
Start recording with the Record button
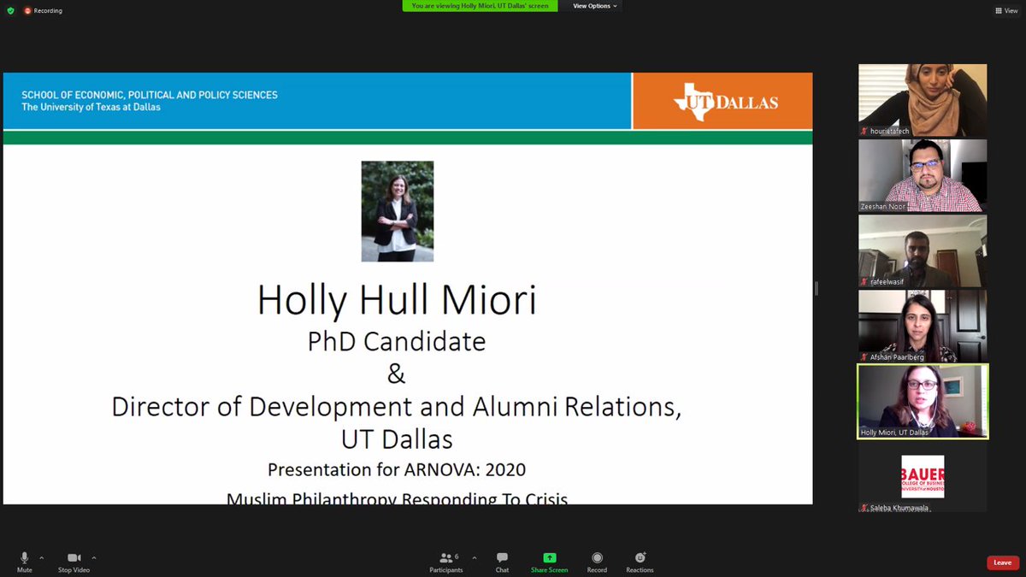597,562
